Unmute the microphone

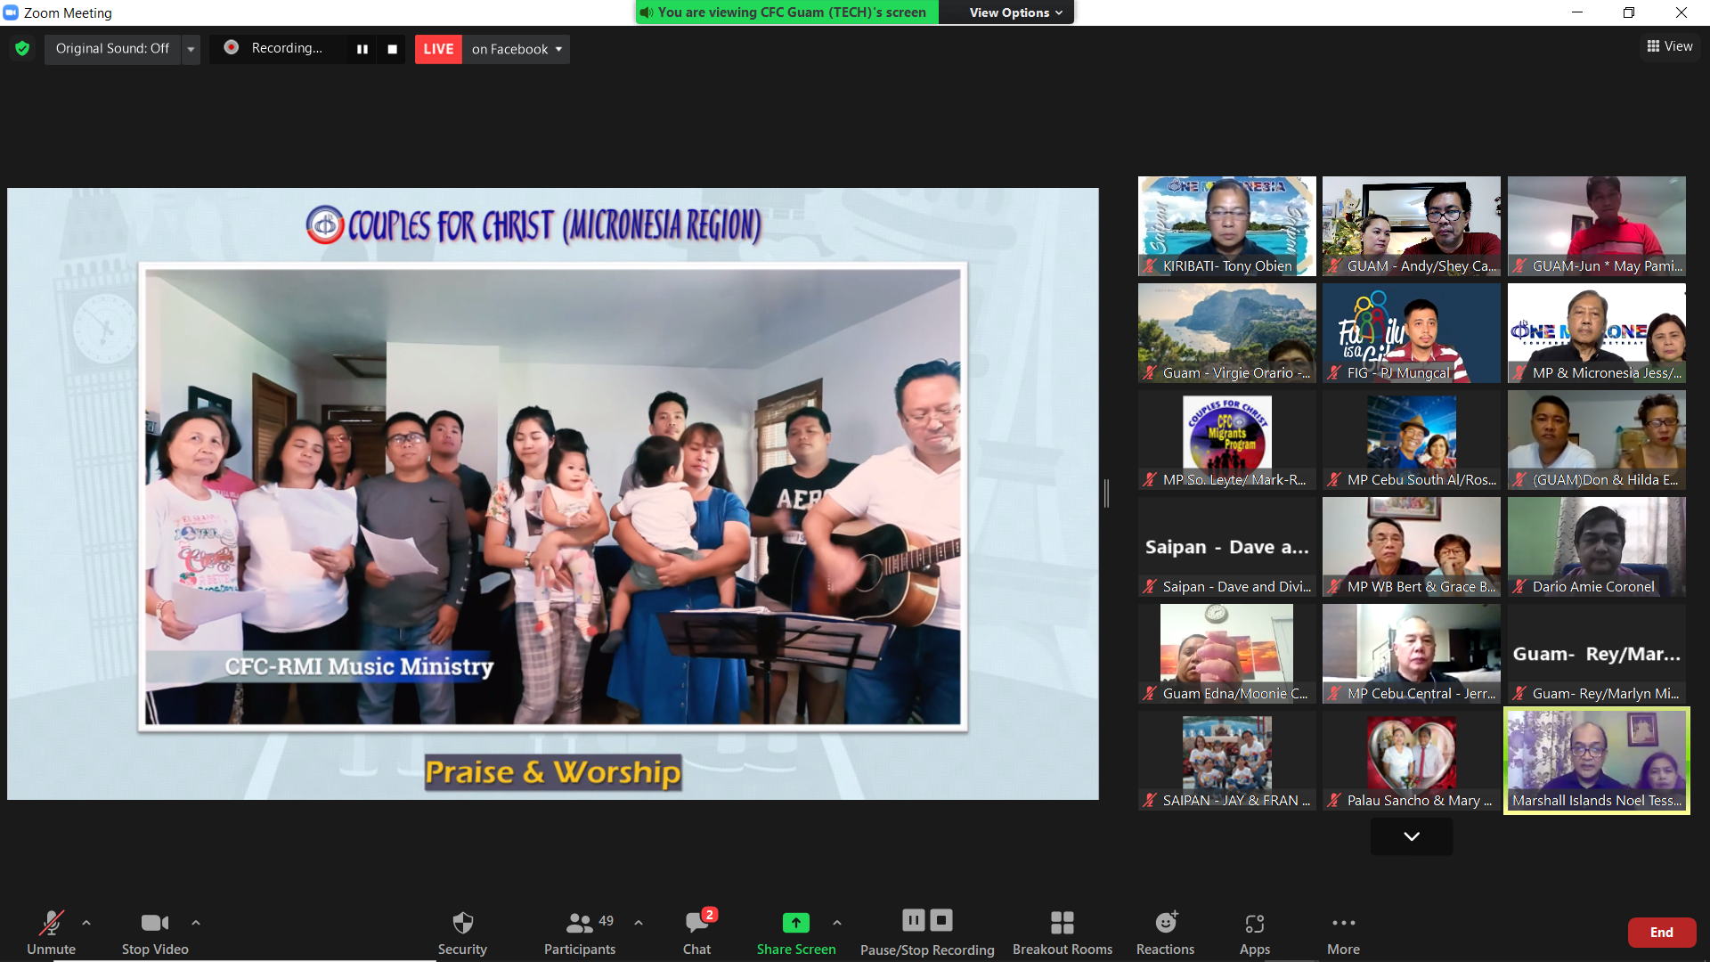coord(52,932)
